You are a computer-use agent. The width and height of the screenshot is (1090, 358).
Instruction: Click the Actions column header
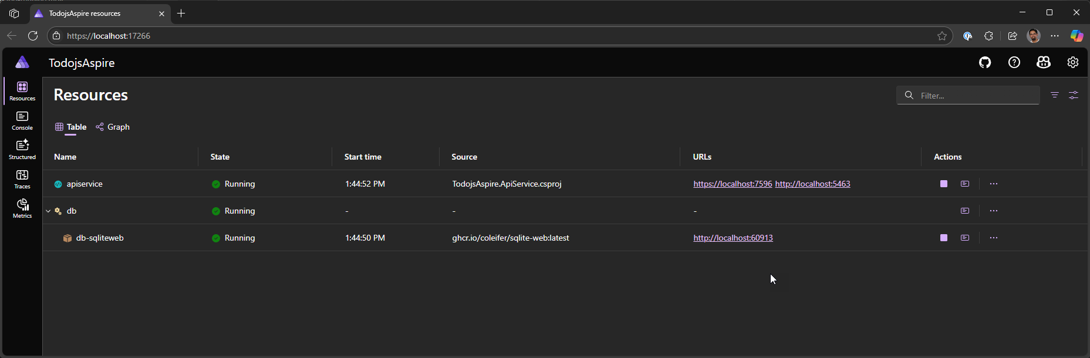(948, 157)
